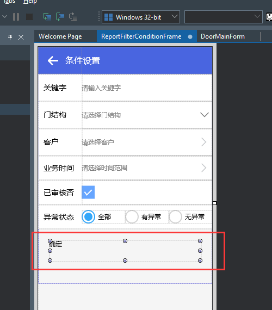Click the refresh icon beside empty combo box

click(269, 17)
